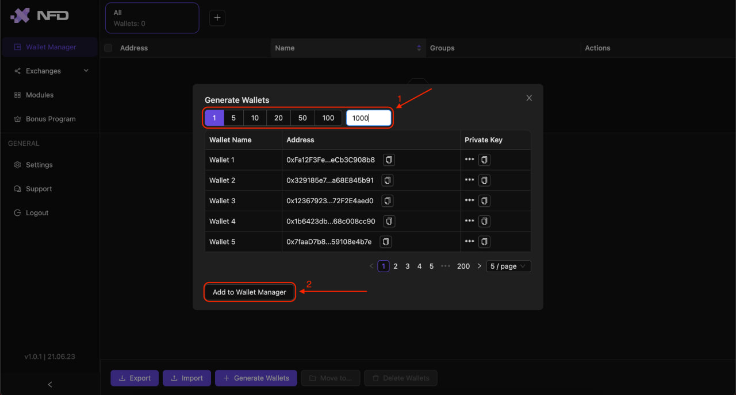This screenshot has width=736, height=395.
Task: Open Bonus Program page
Action: pyautogui.click(x=50, y=119)
